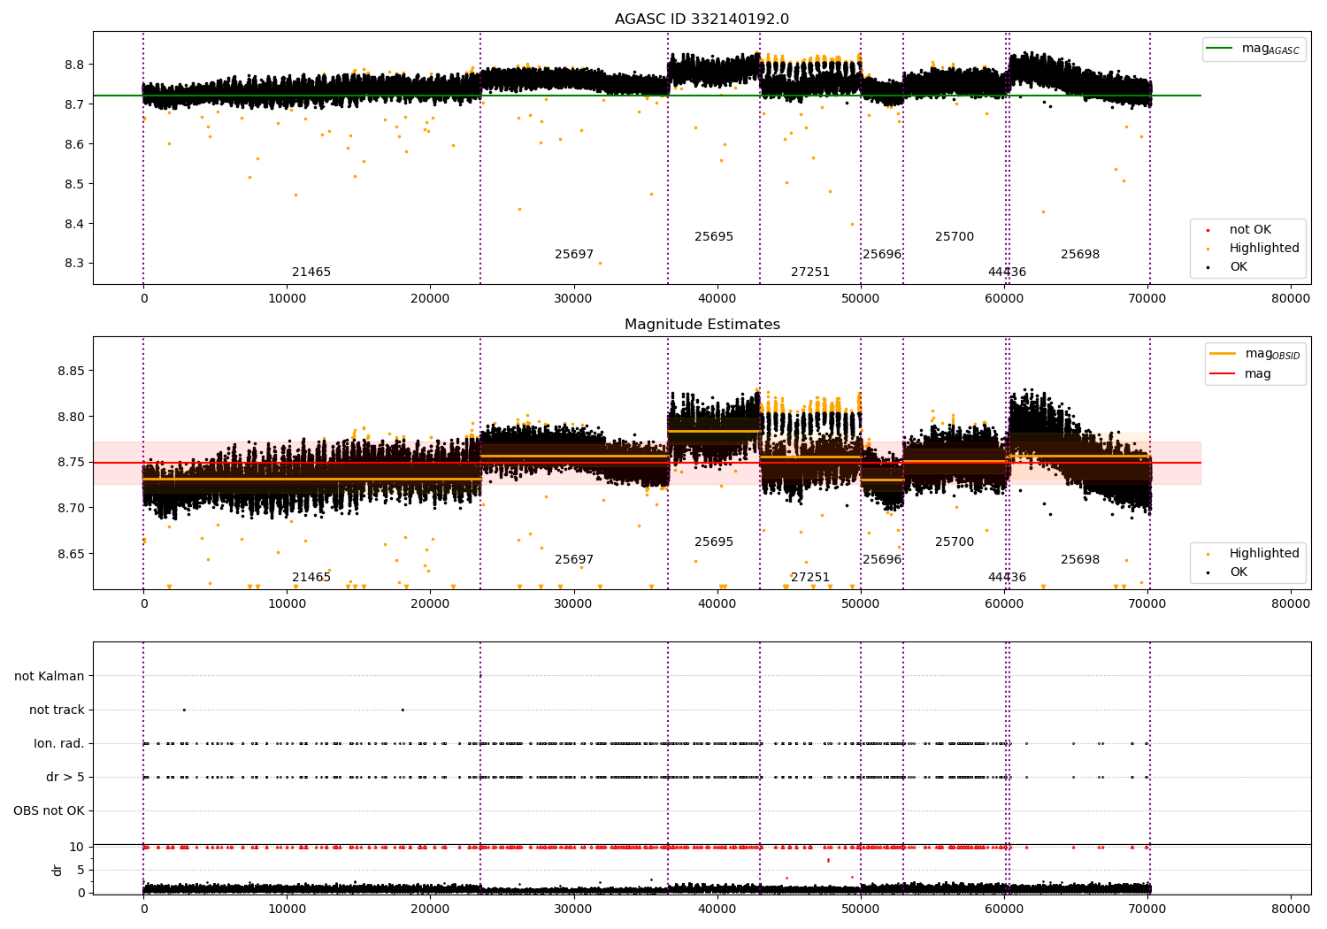Click the 8.65 y-axis tick label
Image resolution: width=1327 pixels, height=929 pixels.
point(71,554)
